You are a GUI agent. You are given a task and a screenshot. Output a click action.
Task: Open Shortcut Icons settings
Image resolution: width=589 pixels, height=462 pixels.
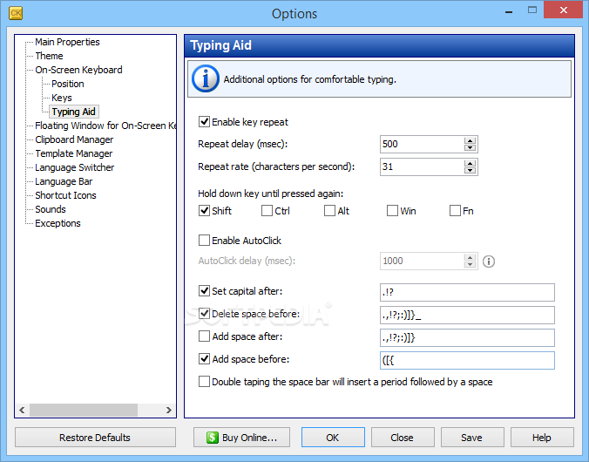(x=65, y=195)
